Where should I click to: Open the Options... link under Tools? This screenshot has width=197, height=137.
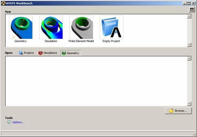tap(18, 122)
